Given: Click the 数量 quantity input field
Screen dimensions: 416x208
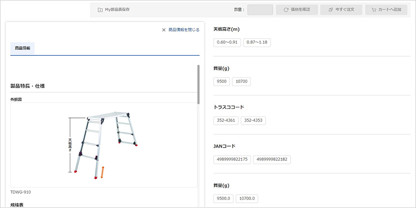Looking at the screenshot, I should coord(260,10).
